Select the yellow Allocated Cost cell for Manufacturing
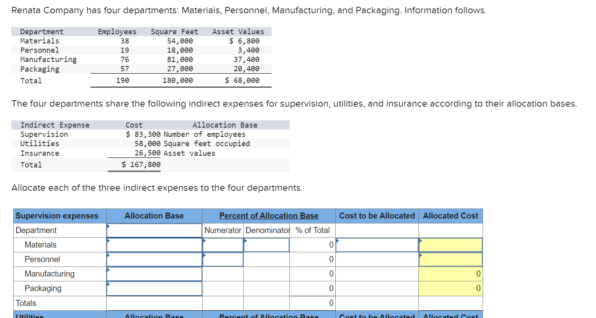 tap(450, 274)
